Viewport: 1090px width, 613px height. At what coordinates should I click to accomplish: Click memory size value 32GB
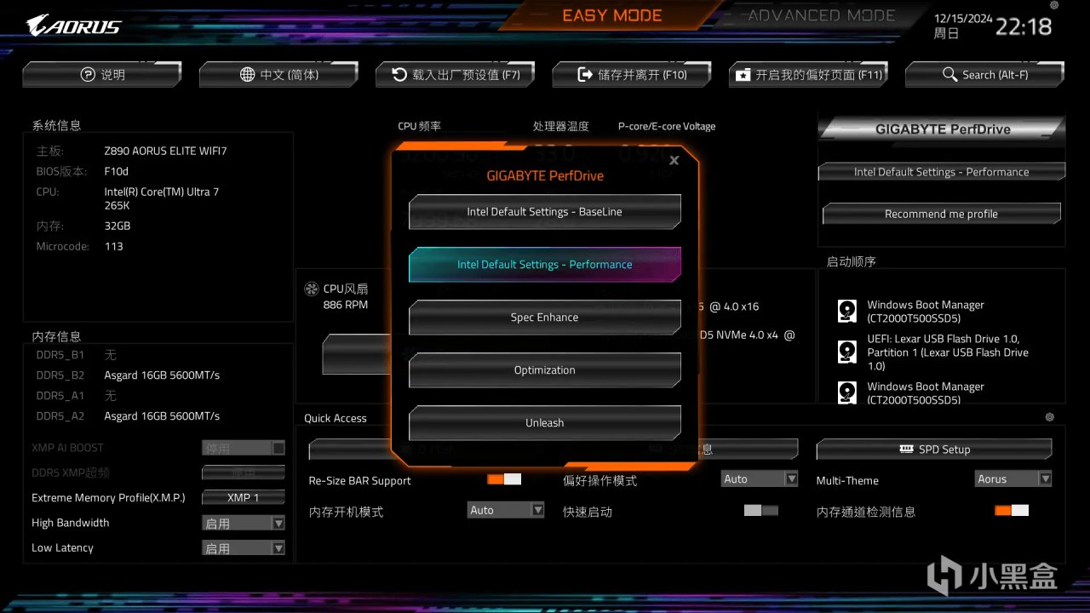tap(117, 226)
